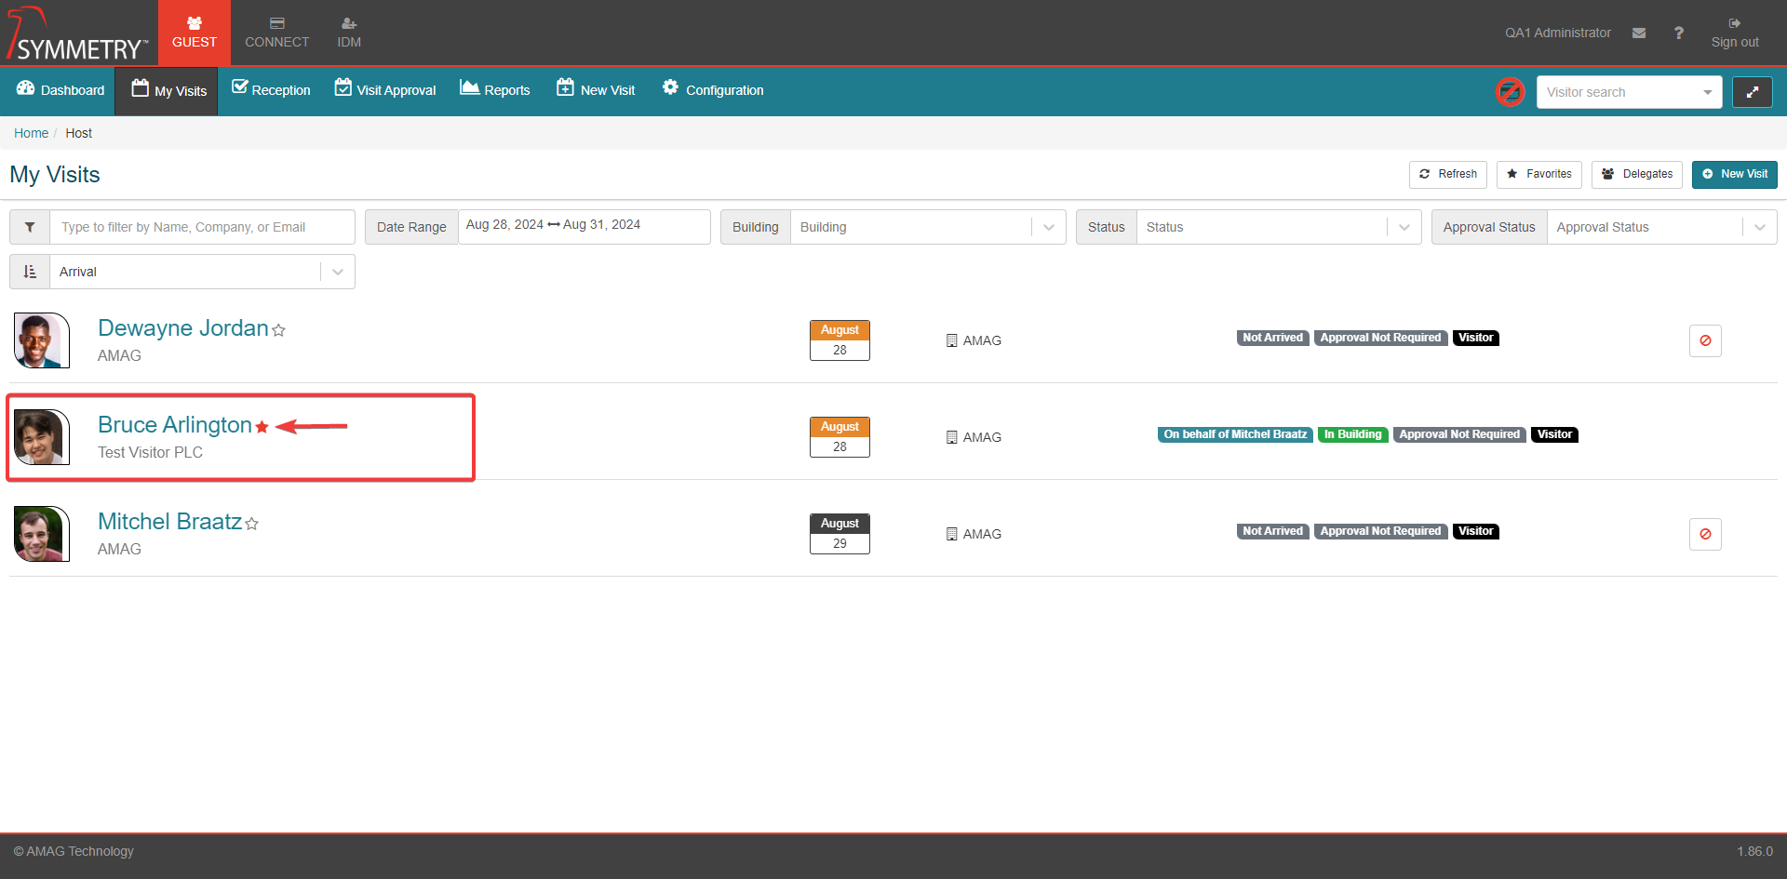Click Mitchel Braatz's profile photo
Viewport: 1787px width, 879px height.
(x=42, y=534)
